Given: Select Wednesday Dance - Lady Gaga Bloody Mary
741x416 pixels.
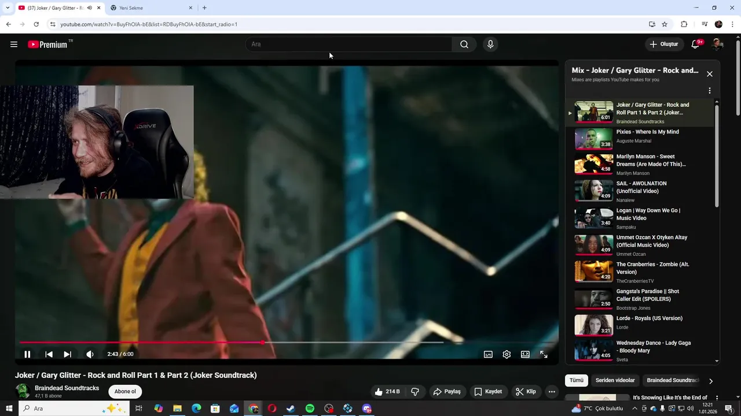Looking at the screenshot, I should pos(640,351).
